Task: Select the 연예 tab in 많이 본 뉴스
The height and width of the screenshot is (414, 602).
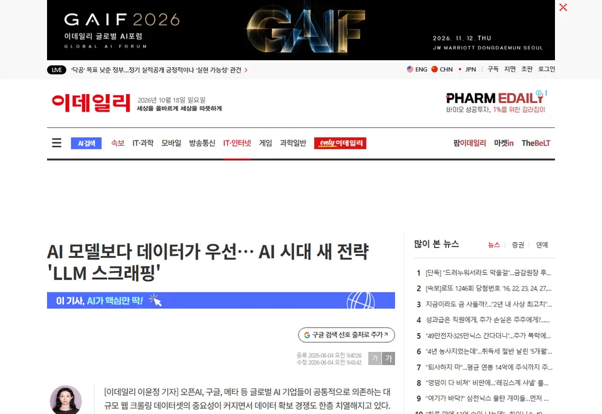Action: pyautogui.click(x=542, y=245)
